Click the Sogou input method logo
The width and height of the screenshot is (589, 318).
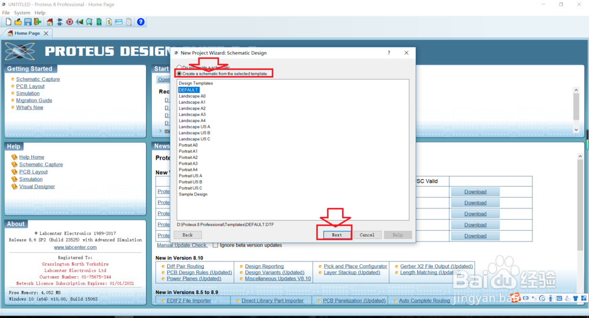516,298
